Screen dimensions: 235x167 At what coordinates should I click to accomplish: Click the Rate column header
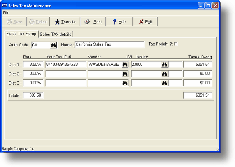pyautogui.click(x=27, y=57)
